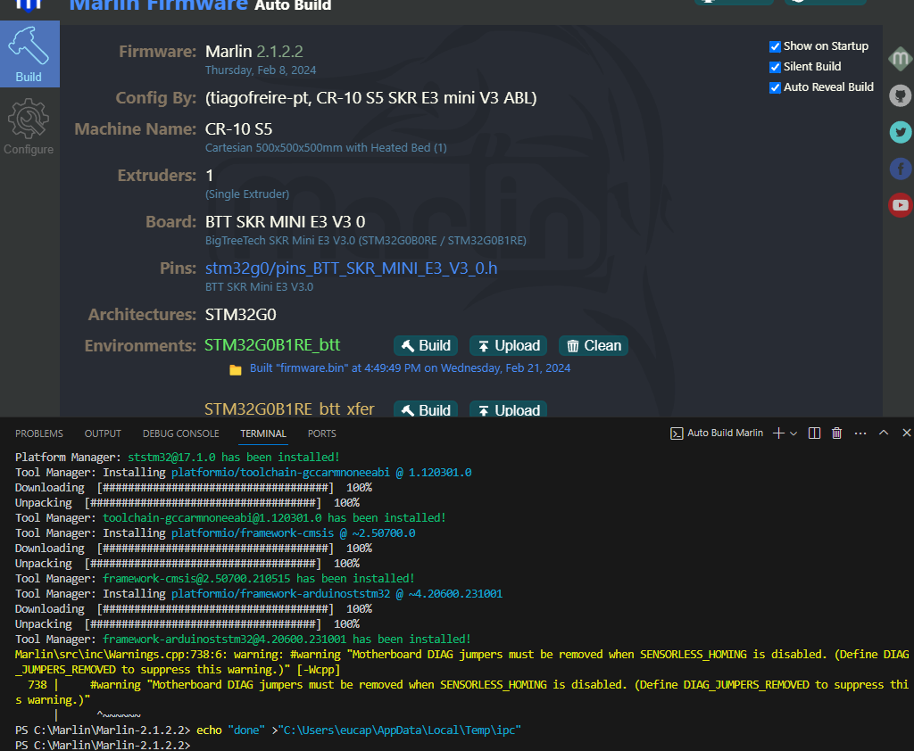Click the Marlin Firmware title text
The width and height of the screenshot is (914, 751).
159,4
